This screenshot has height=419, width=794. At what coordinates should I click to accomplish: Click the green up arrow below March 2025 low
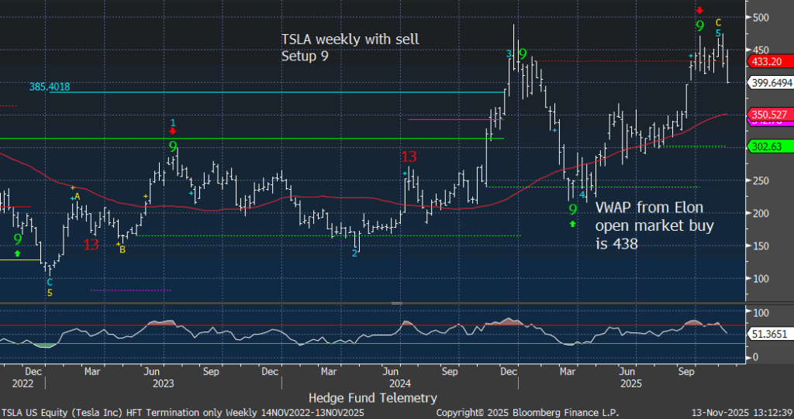(x=573, y=224)
